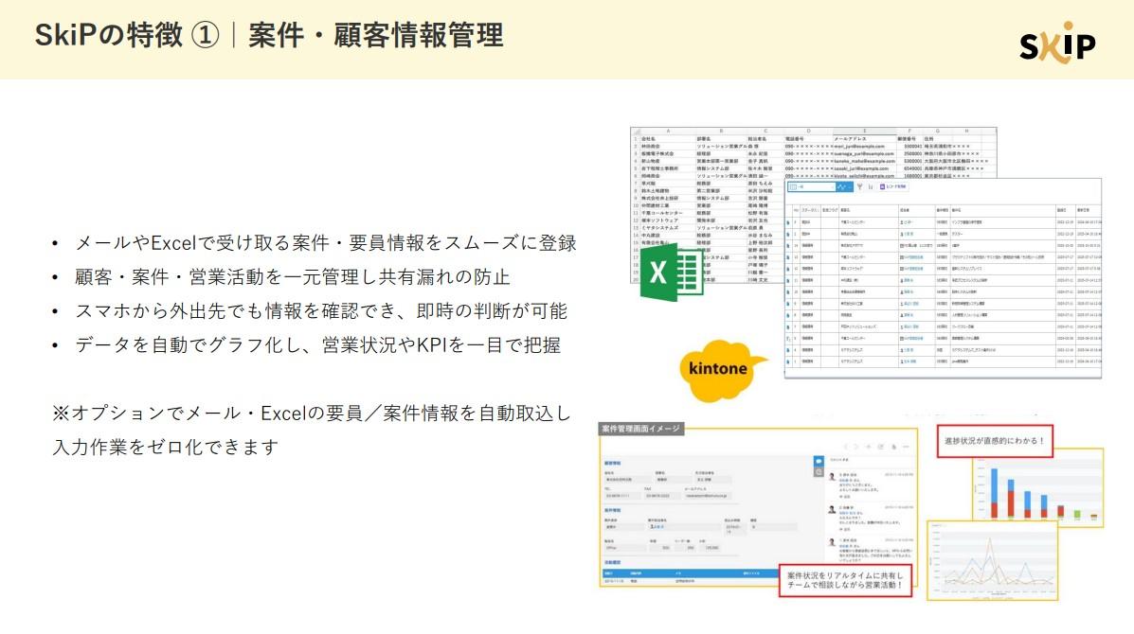
Task: Click the ※オプション note text
Action: [x=312, y=414]
